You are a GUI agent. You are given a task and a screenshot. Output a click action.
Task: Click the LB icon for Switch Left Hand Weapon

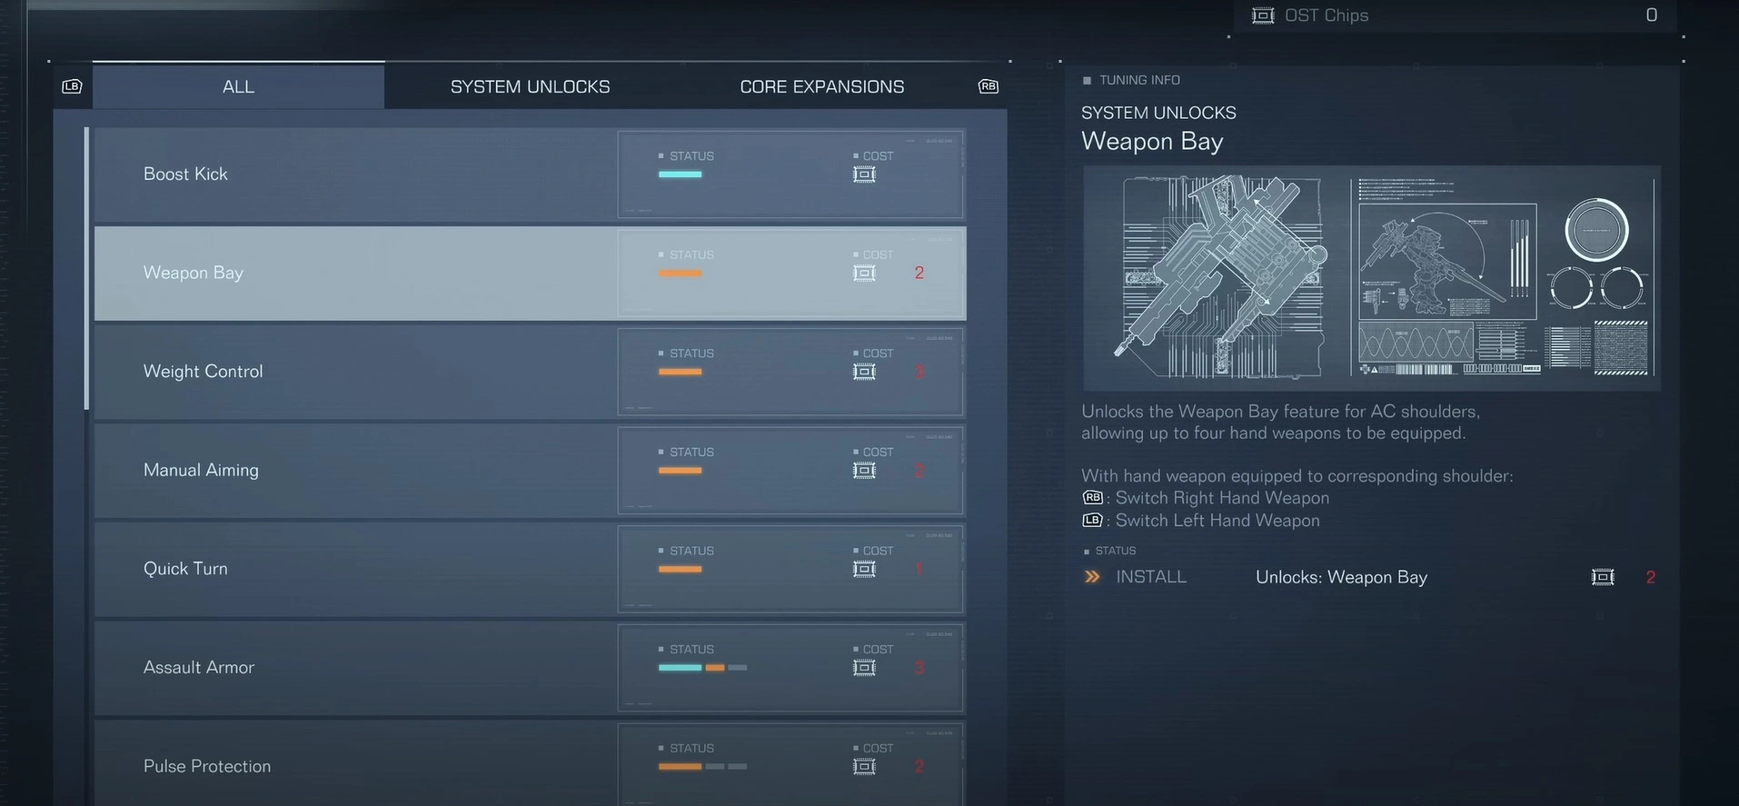tap(1092, 521)
